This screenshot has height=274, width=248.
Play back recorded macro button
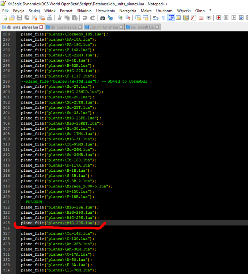click(x=234, y=18)
